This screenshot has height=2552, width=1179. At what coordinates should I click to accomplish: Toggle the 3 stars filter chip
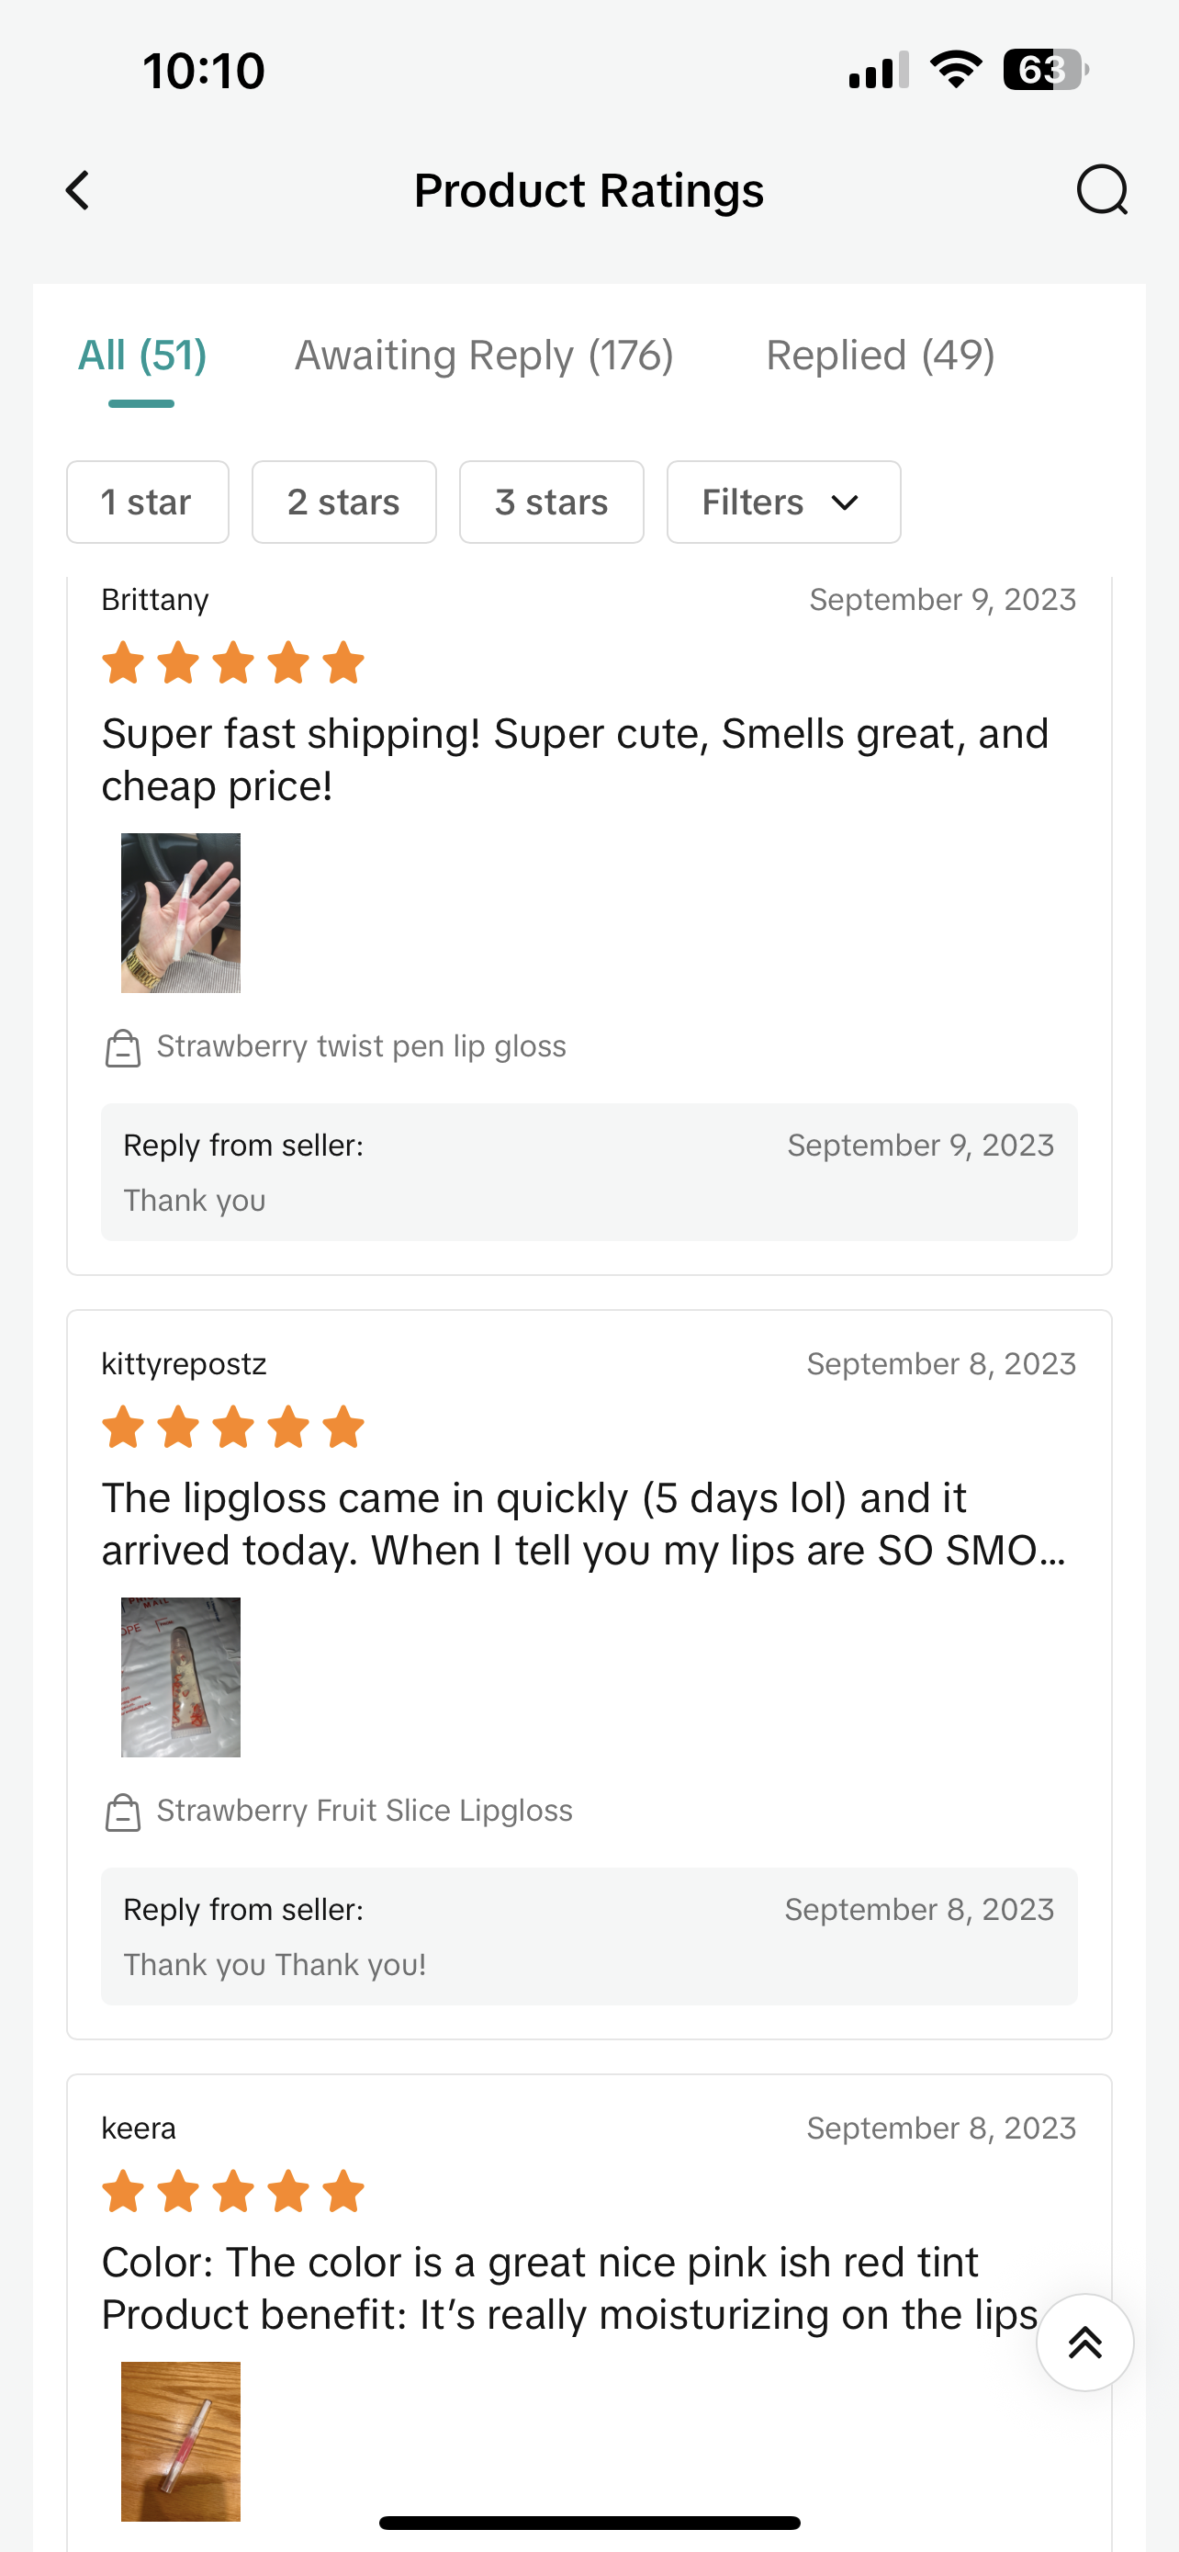551,502
